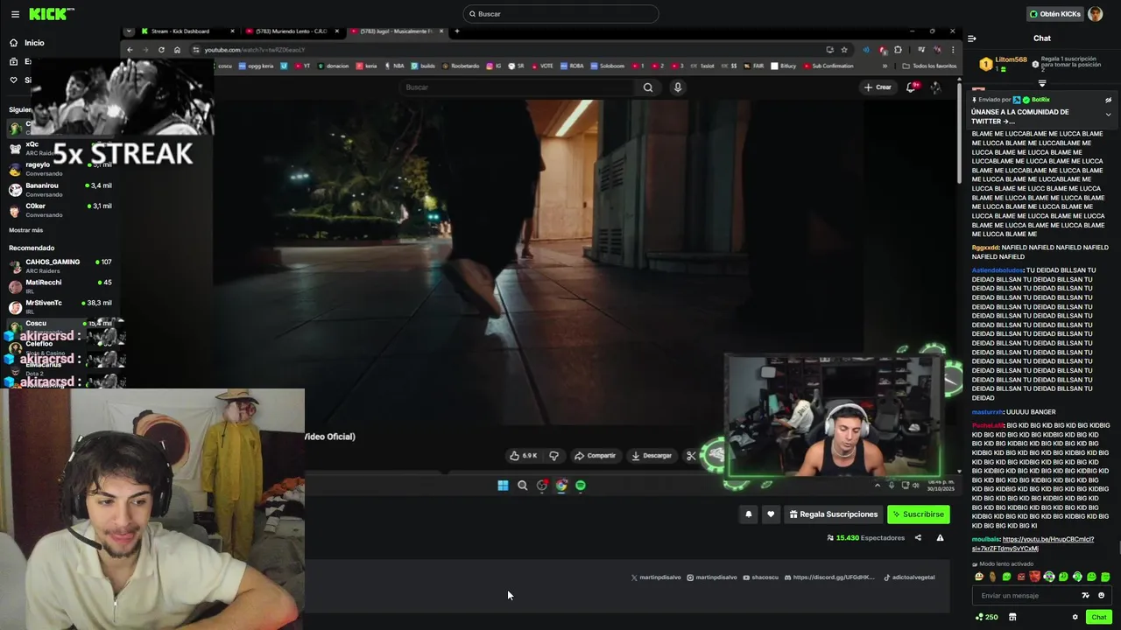1121x630 pixels.
Task: Open the adictoalvegetal TikTok link
Action: 909,577
